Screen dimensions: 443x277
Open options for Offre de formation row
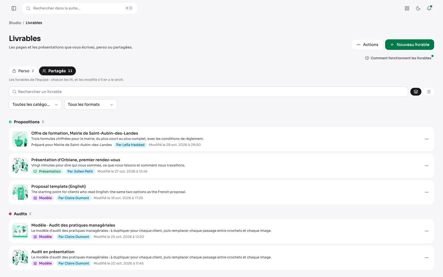click(x=427, y=139)
